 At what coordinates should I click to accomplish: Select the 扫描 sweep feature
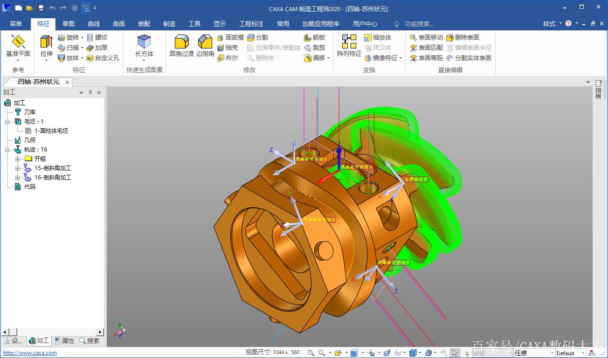[x=68, y=48]
